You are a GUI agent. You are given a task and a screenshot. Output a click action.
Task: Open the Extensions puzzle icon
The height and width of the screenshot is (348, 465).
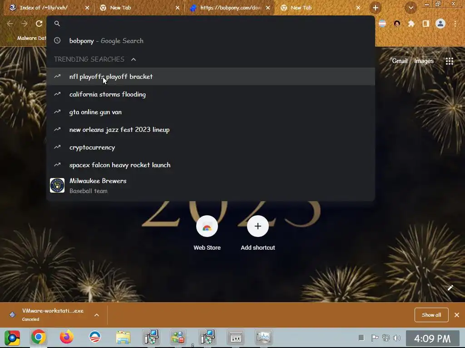click(x=411, y=24)
